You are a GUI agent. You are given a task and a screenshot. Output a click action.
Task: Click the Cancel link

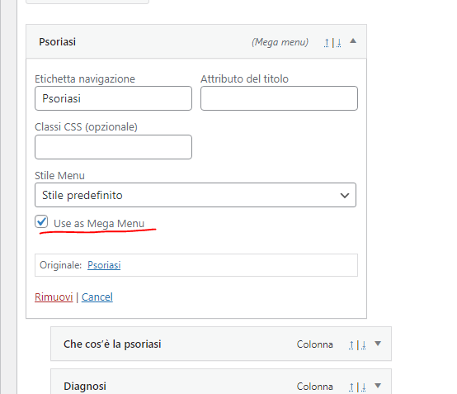point(97,297)
